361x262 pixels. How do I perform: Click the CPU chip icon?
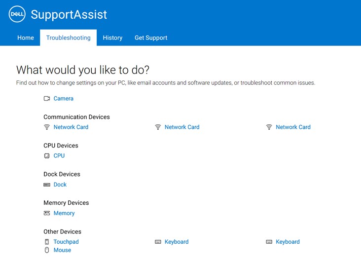pos(47,156)
